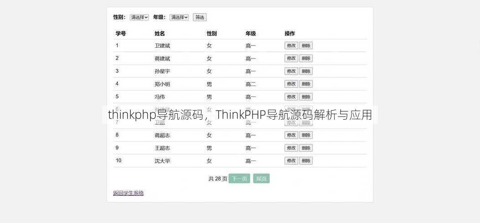
Task: Click grade 高一 in 蒋超志 row
Action: tap(250, 135)
